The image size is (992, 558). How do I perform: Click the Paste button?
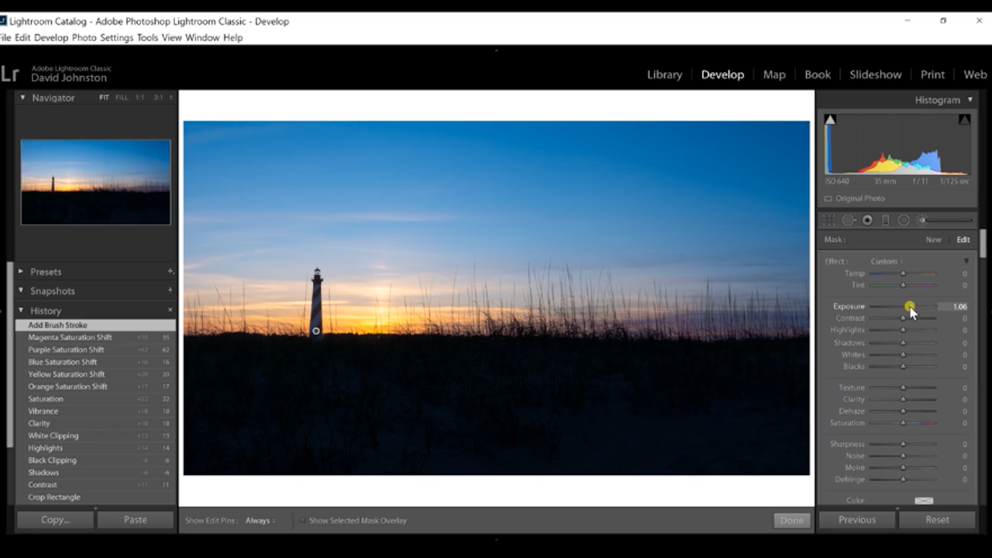[136, 520]
